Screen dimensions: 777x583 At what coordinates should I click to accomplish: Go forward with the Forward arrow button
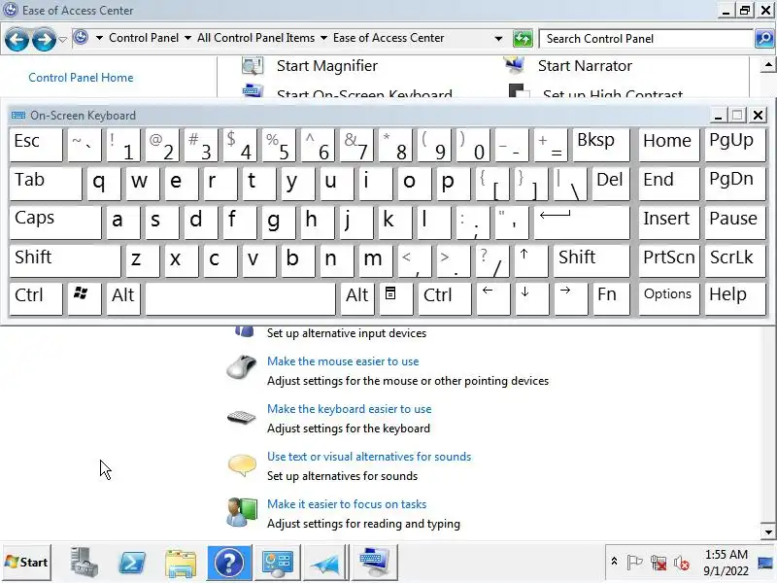point(44,39)
